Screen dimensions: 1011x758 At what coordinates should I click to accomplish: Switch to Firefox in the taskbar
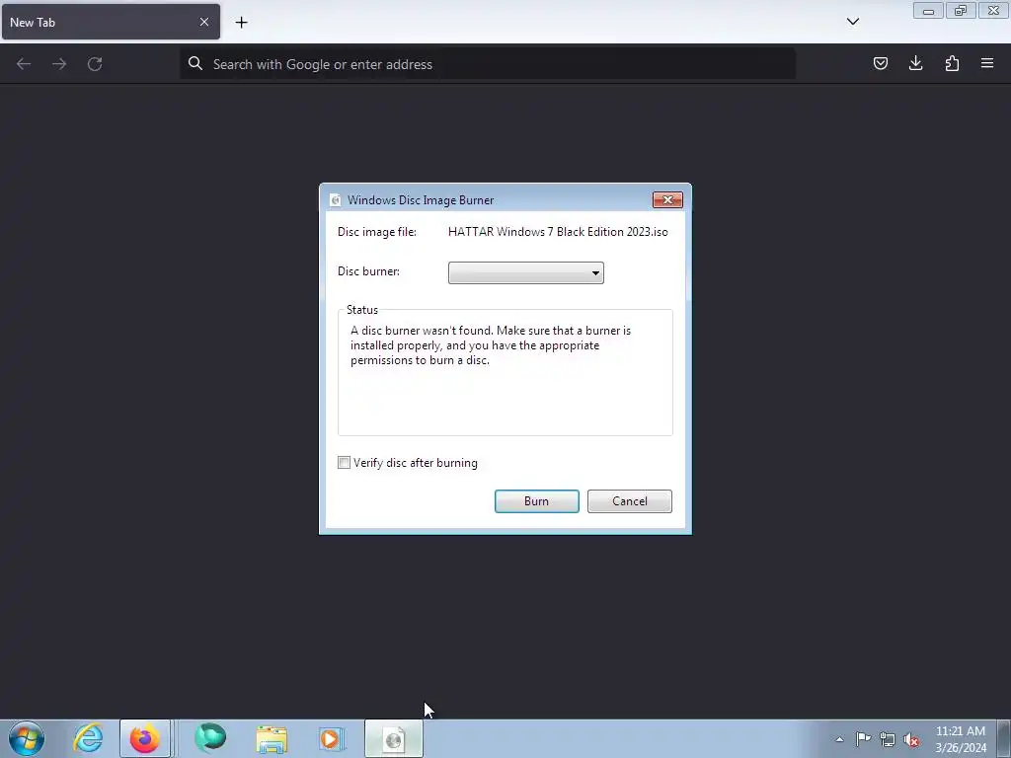coord(145,738)
